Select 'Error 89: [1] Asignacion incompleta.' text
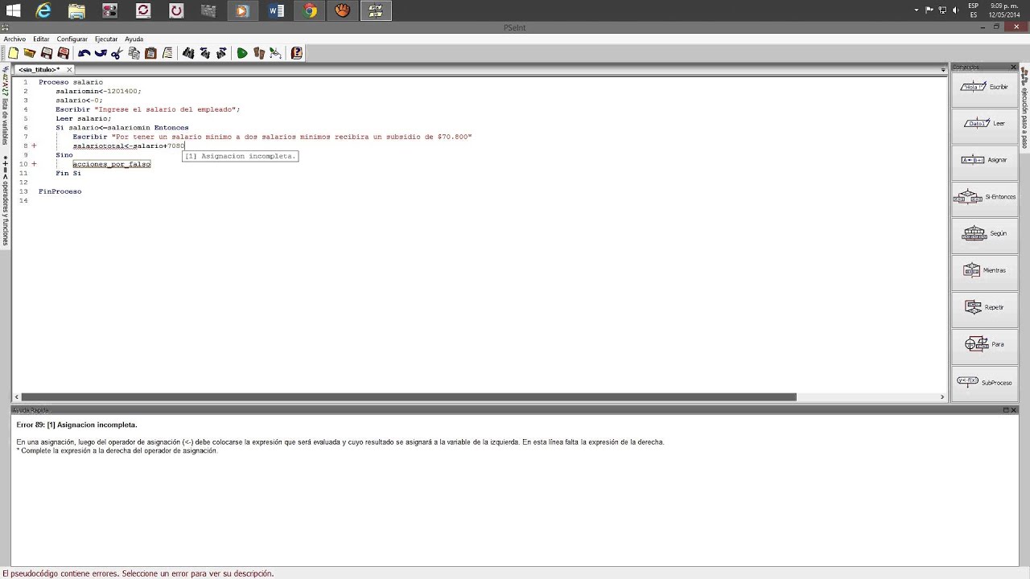This screenshot has width=1030, height=579. [76, 425]
